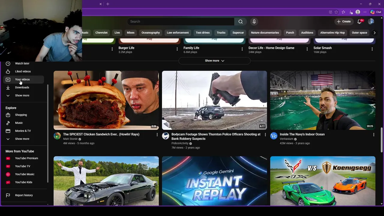Play the Google Gemini Instant Replay thumbnail
Viewport: 384px width, 216px height.
pyautogui.click(x=214, y=181)
